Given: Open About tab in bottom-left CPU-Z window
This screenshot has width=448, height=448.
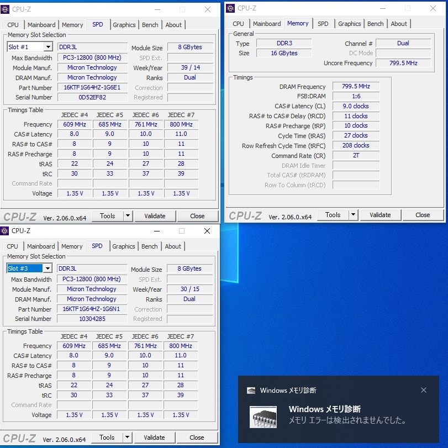Looking at the screenshot, I should [173, 246].
